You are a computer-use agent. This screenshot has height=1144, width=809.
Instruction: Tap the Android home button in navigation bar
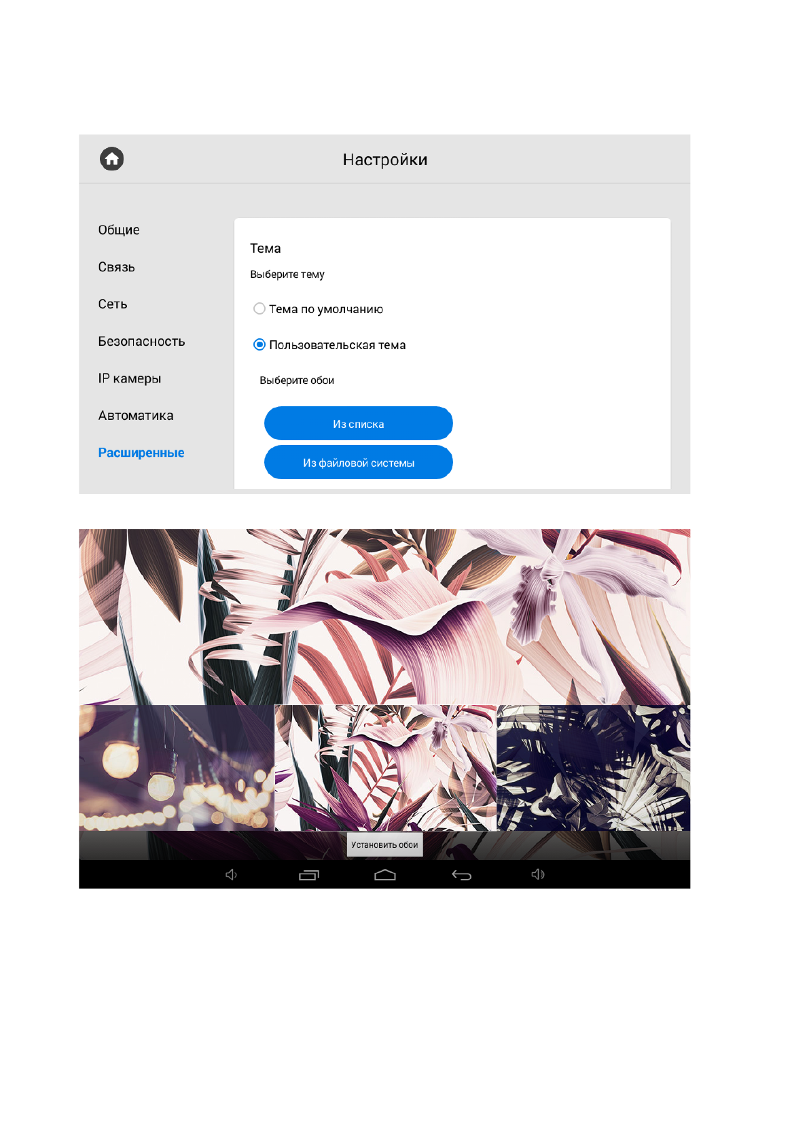385,875
